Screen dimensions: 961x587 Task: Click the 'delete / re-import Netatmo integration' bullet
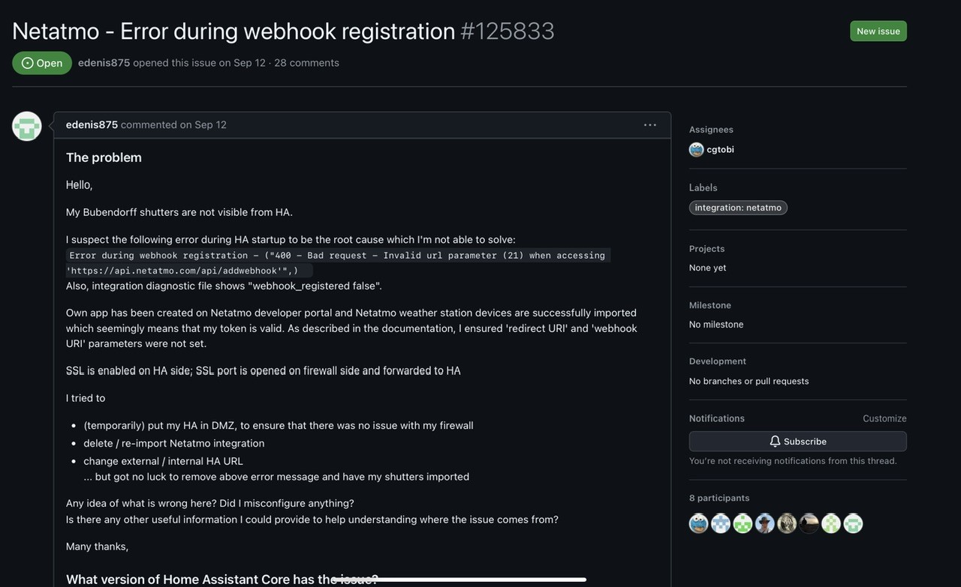tap(174, 443)
